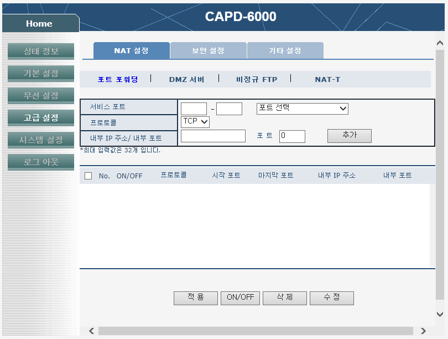Click the scroll up arrow

point(440,43)
